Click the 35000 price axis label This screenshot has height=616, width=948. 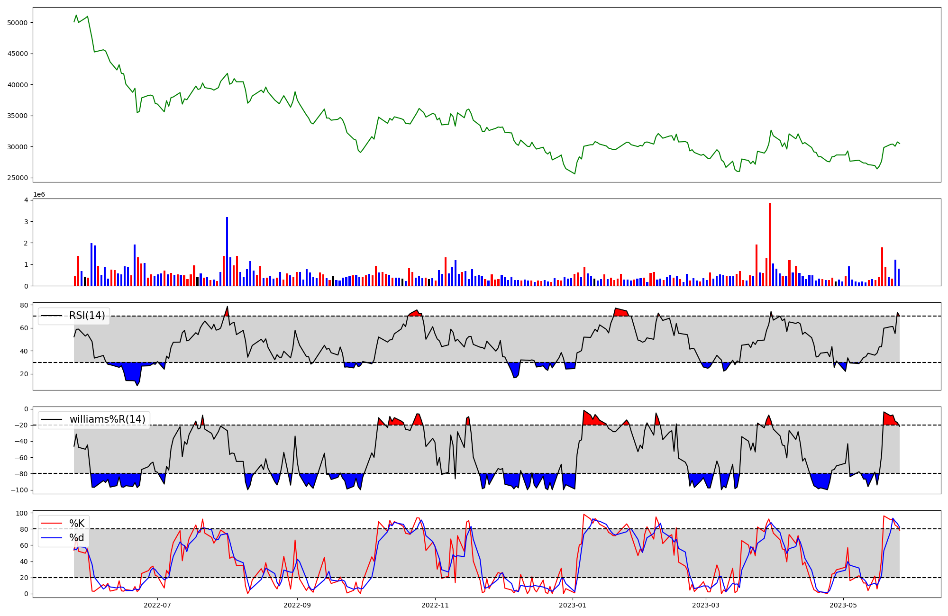[x=18, y=116]
